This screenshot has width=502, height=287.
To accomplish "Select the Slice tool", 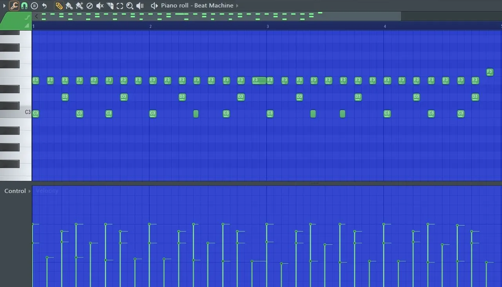I will click(x=110, y=5).
